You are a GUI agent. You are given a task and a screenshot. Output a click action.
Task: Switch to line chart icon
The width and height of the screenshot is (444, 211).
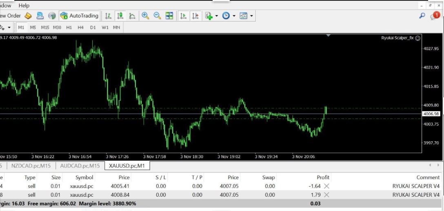(x=132, y=16)
